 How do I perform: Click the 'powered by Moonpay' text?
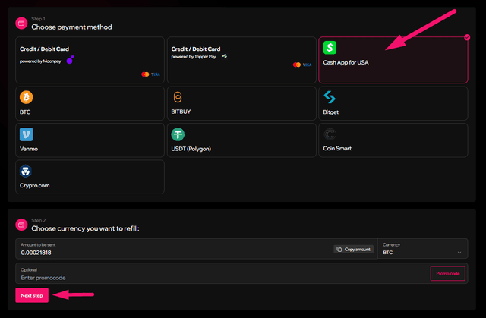pos(40,61)
